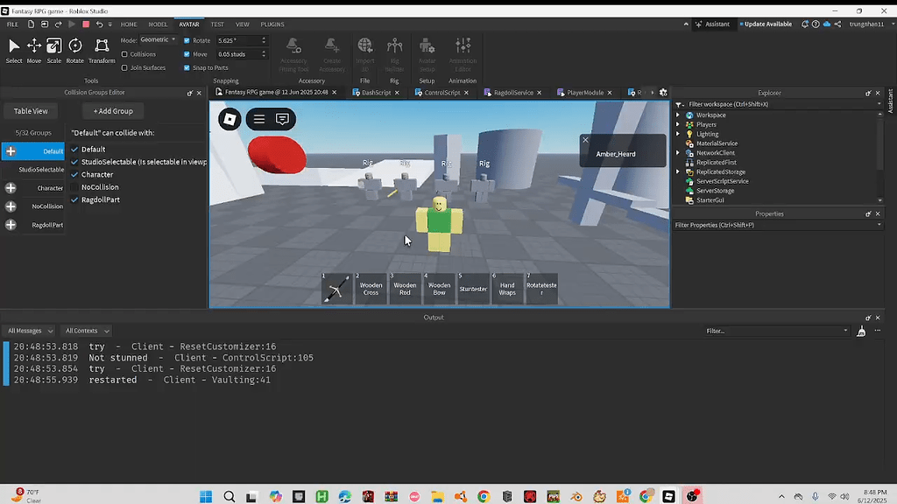Switch to the DashScript editor tab
The image size is (897, 504).
376,92
